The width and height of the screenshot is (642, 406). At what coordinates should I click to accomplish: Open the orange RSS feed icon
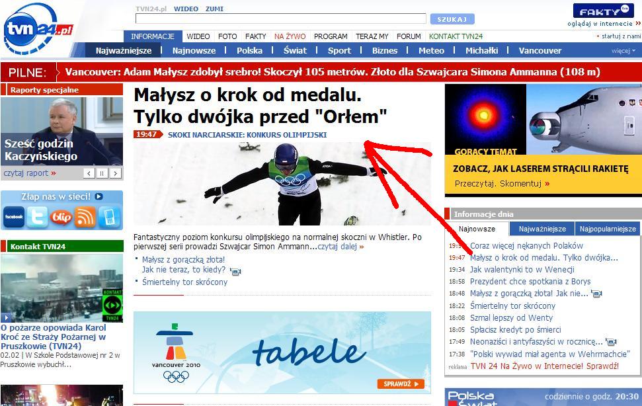pos(85,216)
